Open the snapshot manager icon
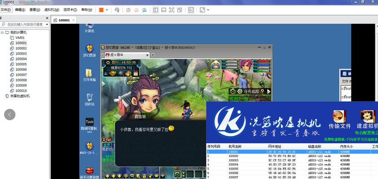 [x=144, y=10]
